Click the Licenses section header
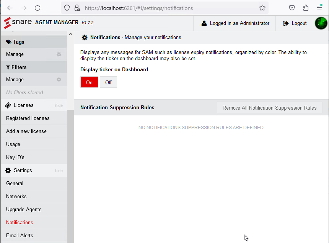The image size is (329, 243). [x=34, y=105]
